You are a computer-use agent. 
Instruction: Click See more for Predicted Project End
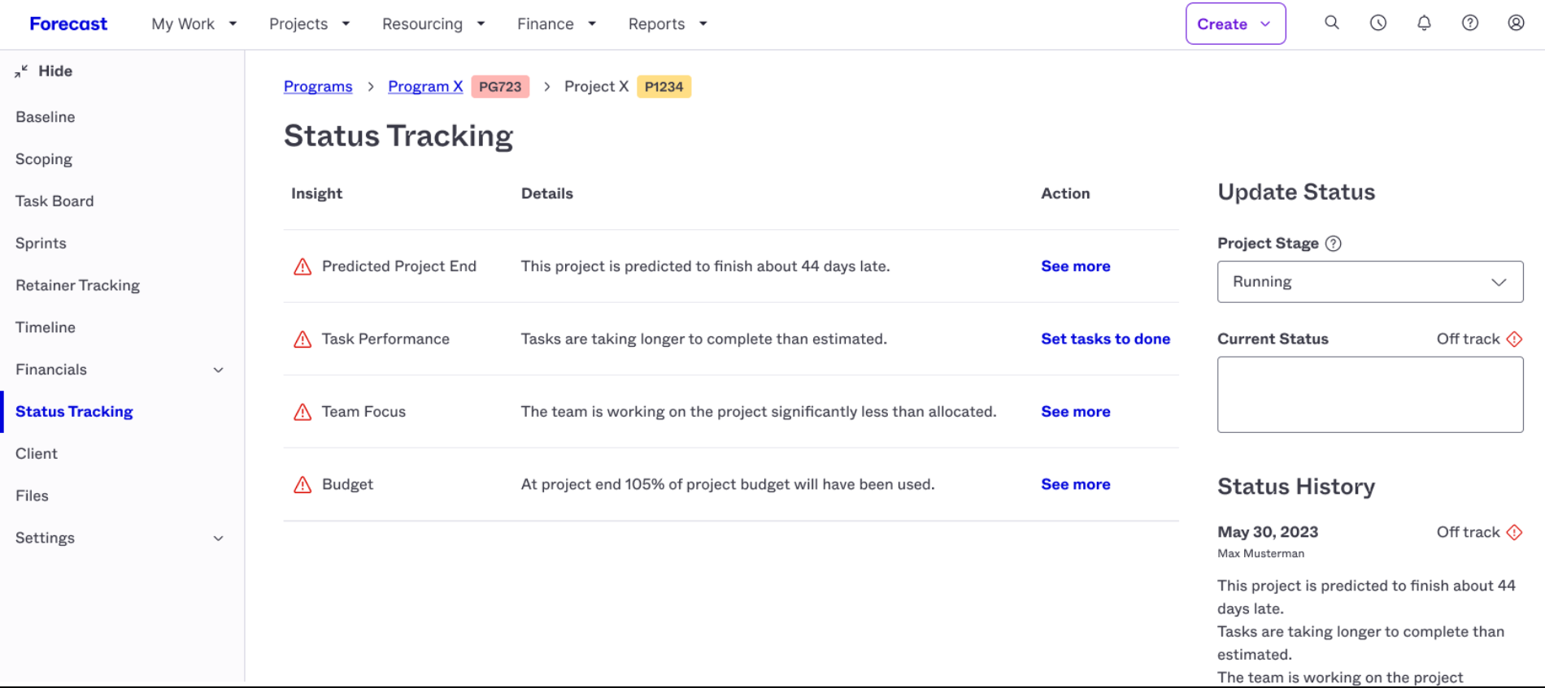[1075, 266]
